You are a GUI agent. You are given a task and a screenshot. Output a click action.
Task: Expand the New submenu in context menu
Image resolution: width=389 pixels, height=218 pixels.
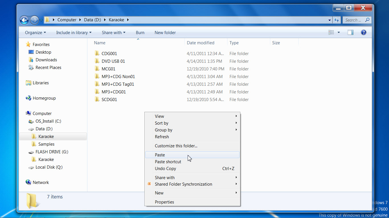159,193
